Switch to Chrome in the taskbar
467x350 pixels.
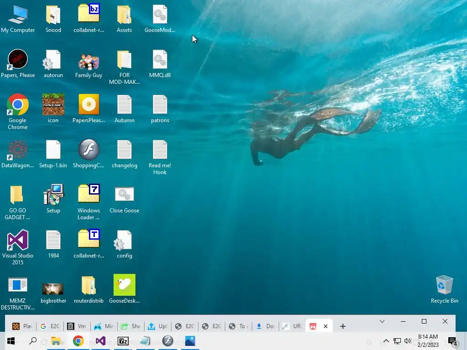[78, 341]
